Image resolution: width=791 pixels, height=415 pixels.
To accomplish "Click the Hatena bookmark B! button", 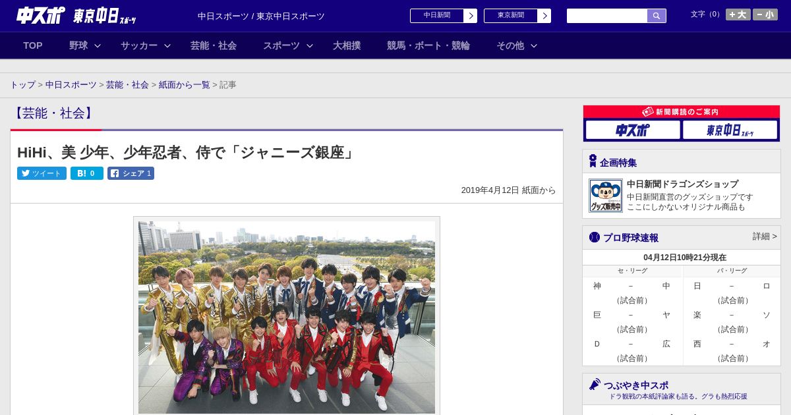I will 86,173.
